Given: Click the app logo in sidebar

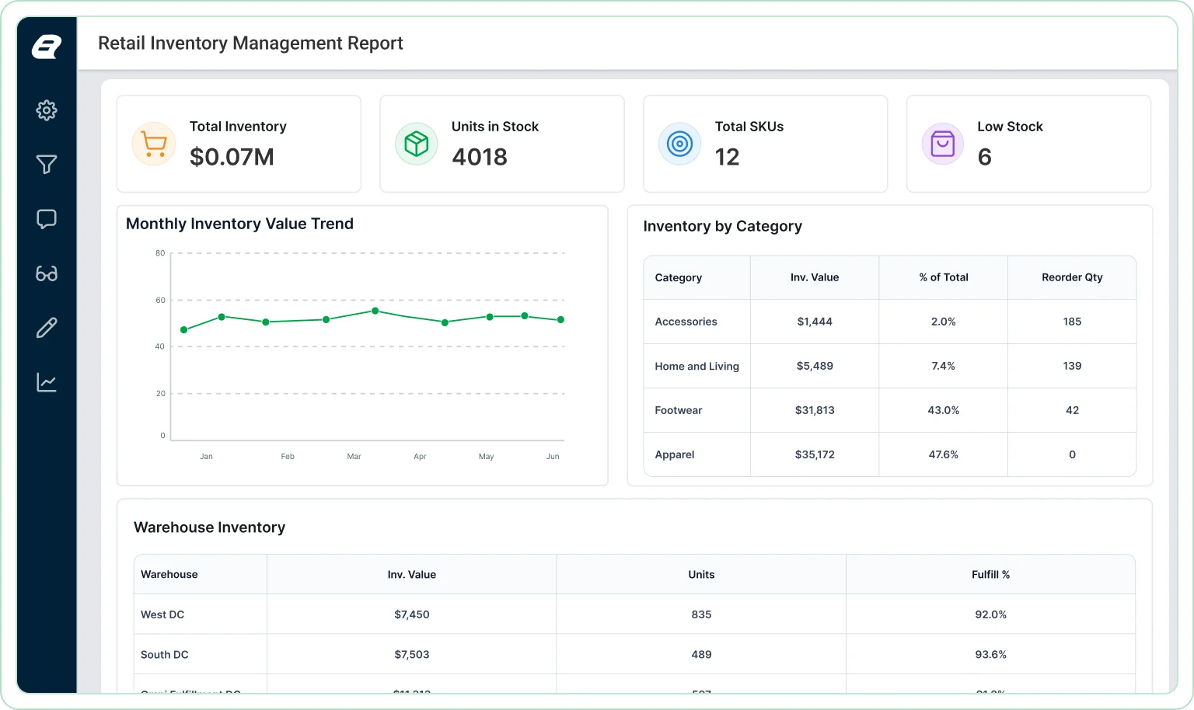Looking at the screenshot, I should coord(47,47).
